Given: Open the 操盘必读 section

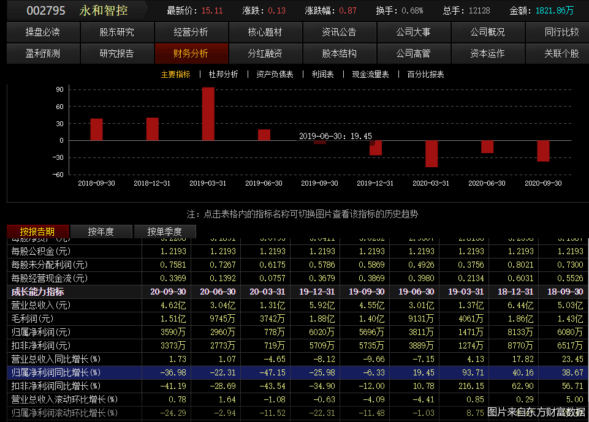Looking at the screenshot, I should pos(43,32).
